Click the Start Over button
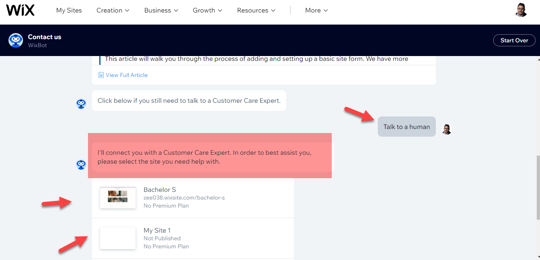This screenshot has height=260, width=540. pos(514,40)
